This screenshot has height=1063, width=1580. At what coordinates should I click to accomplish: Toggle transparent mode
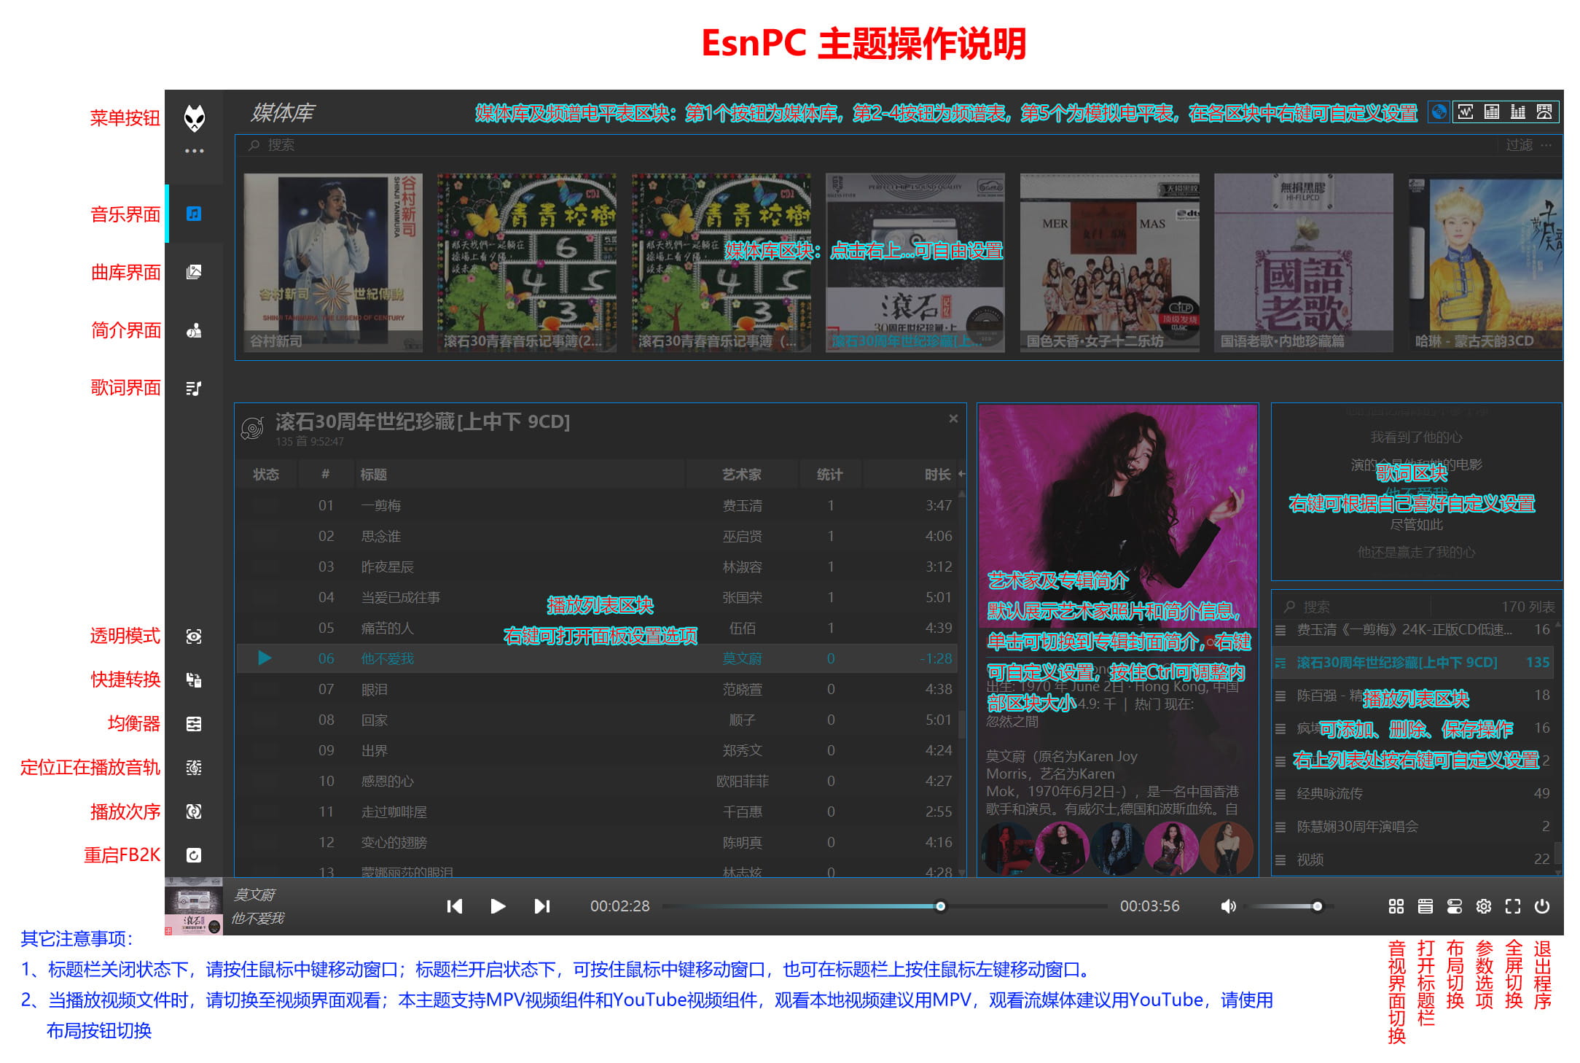pyautogui.click(x=194, y=636)
